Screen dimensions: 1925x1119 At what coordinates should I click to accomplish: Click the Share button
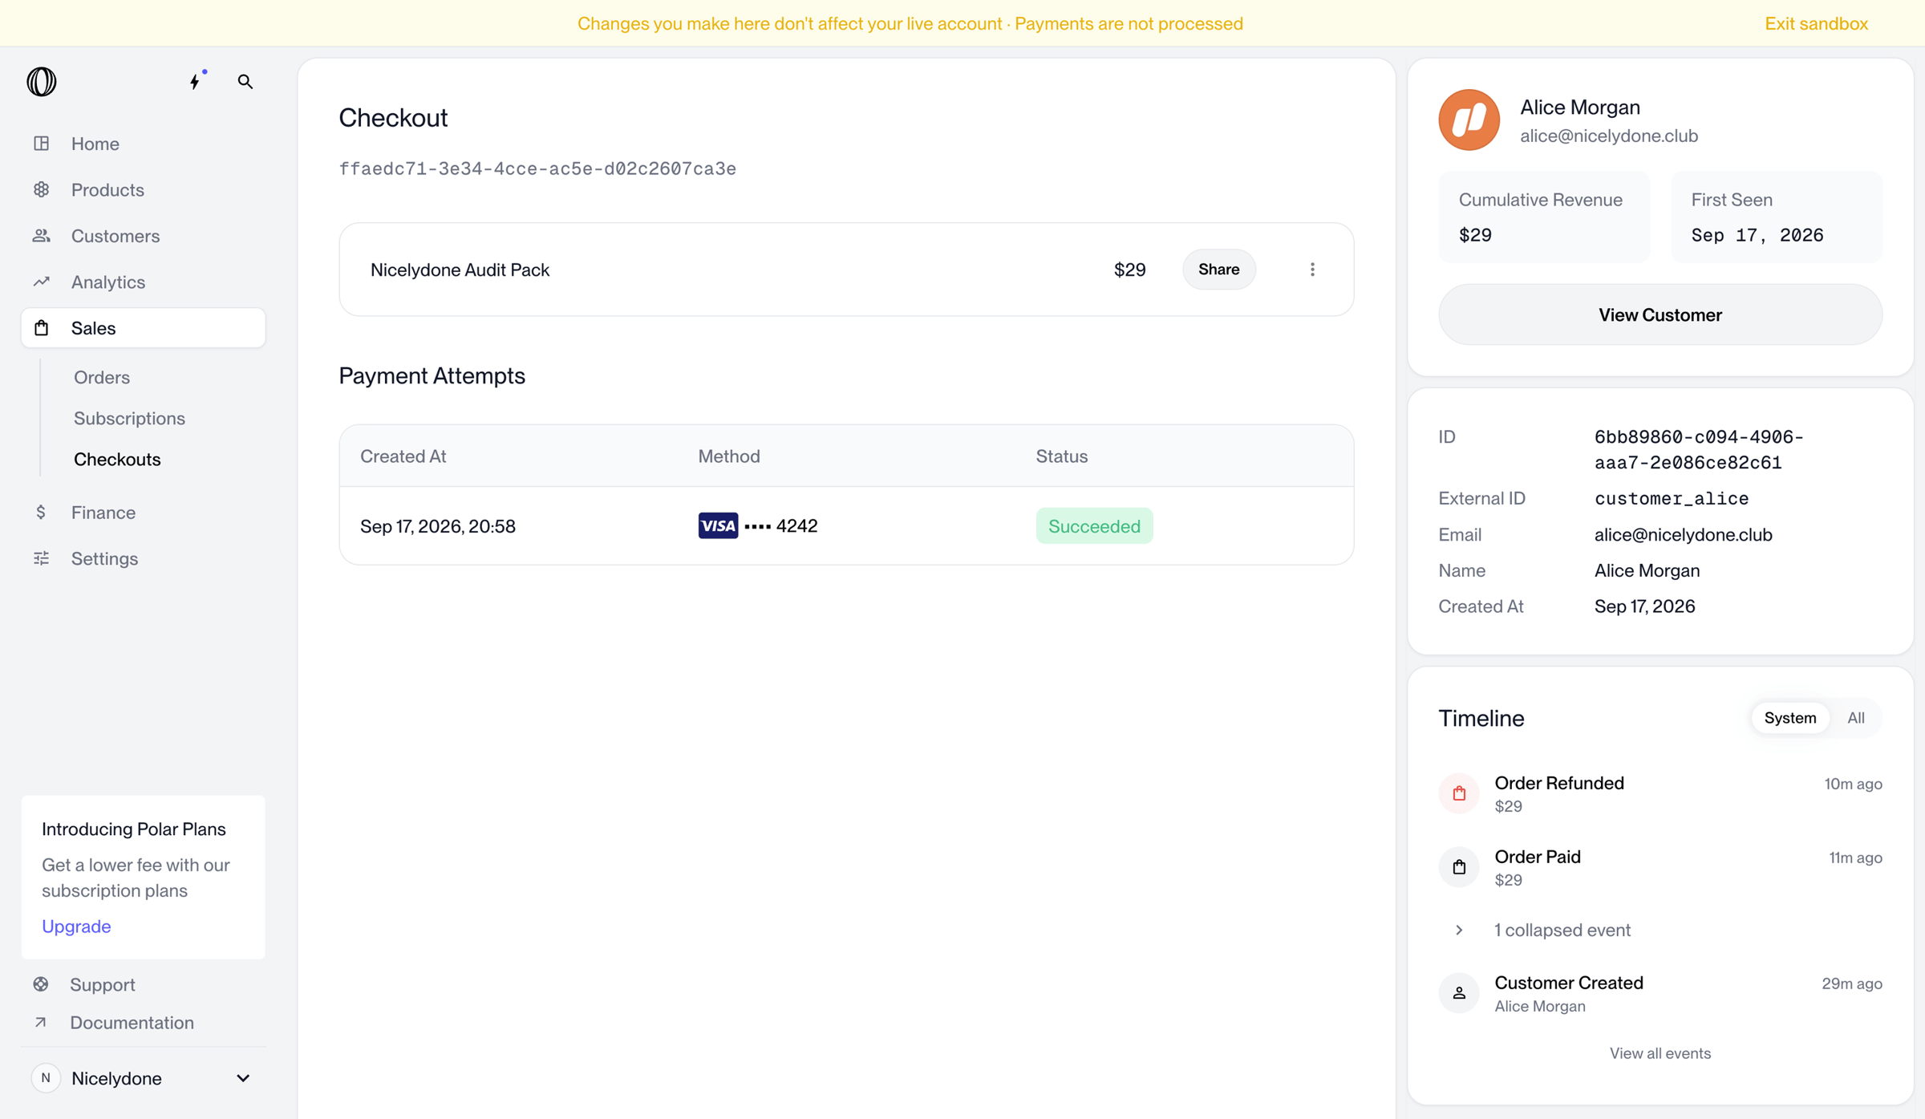tap(1218, 270)
